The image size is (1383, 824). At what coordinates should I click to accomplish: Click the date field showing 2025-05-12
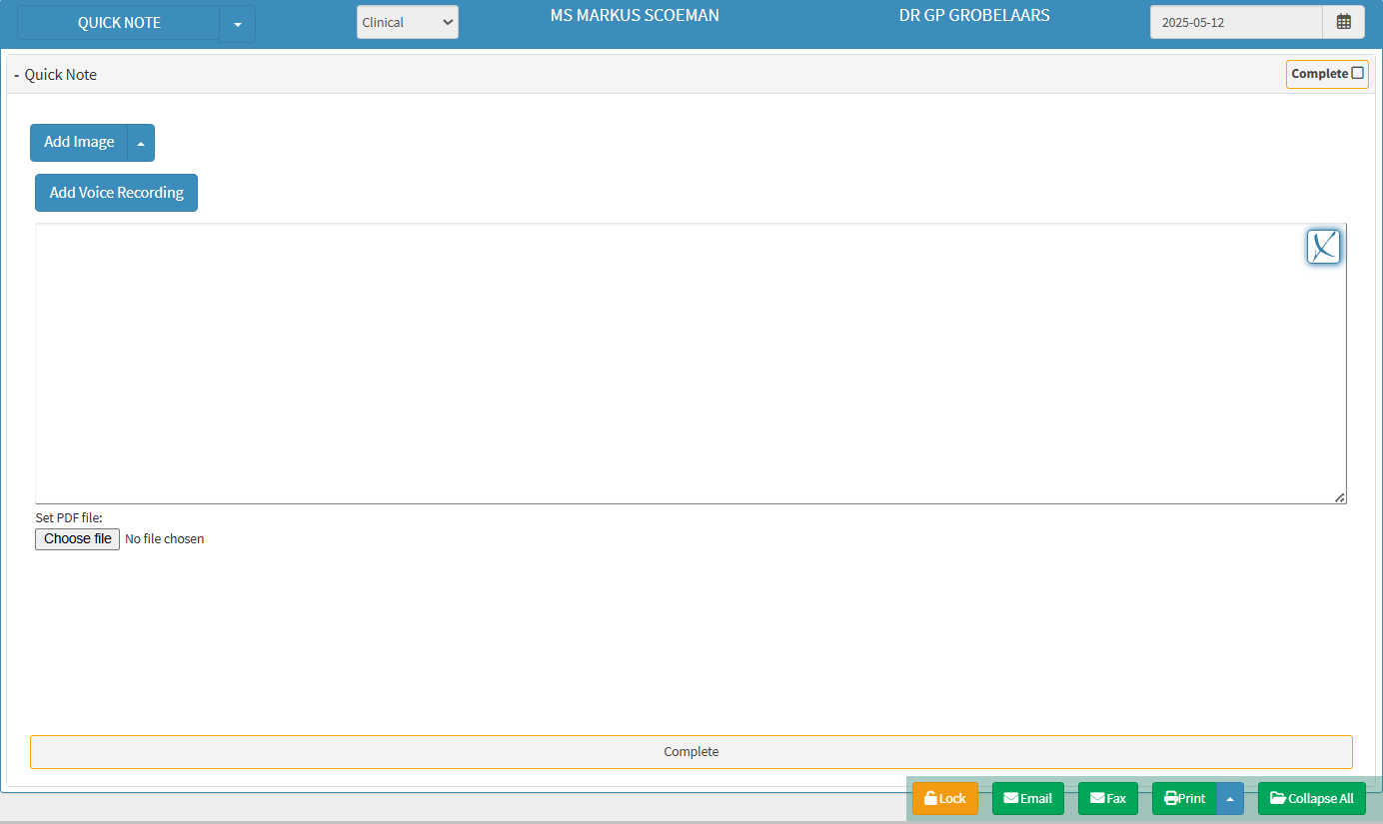click(x=1235, y=22)
